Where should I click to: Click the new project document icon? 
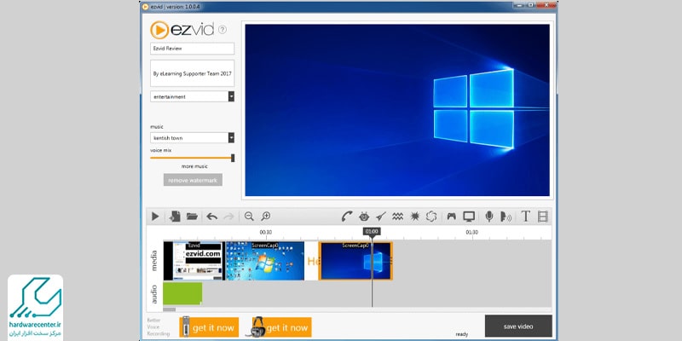click(175, 217)
